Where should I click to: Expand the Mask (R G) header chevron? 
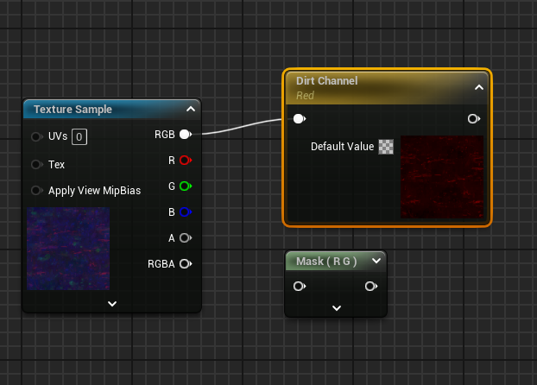click(x=376, y=261)
